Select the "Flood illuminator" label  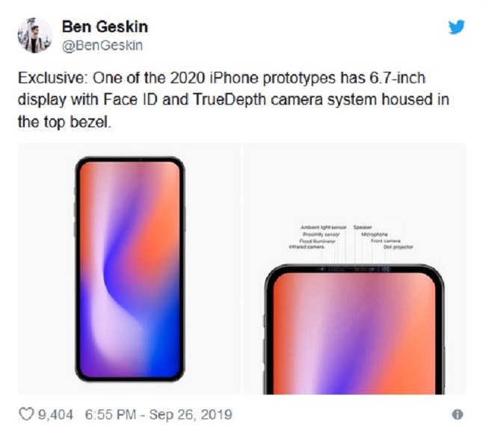coord(317,240)
